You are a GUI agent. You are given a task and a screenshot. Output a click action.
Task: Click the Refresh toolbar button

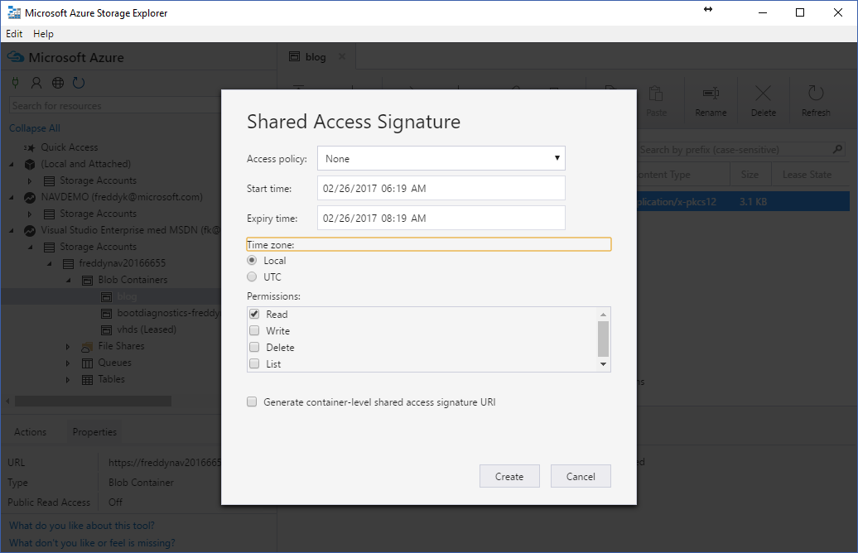click(815, 100)
